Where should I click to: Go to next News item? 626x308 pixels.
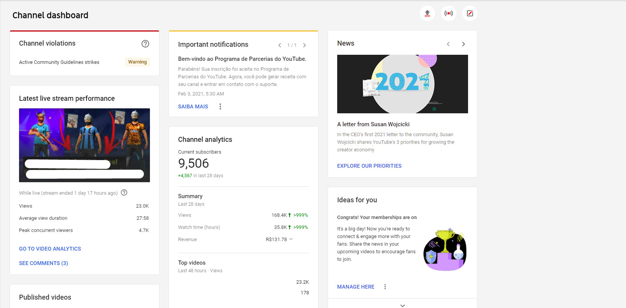click(464, 44)
